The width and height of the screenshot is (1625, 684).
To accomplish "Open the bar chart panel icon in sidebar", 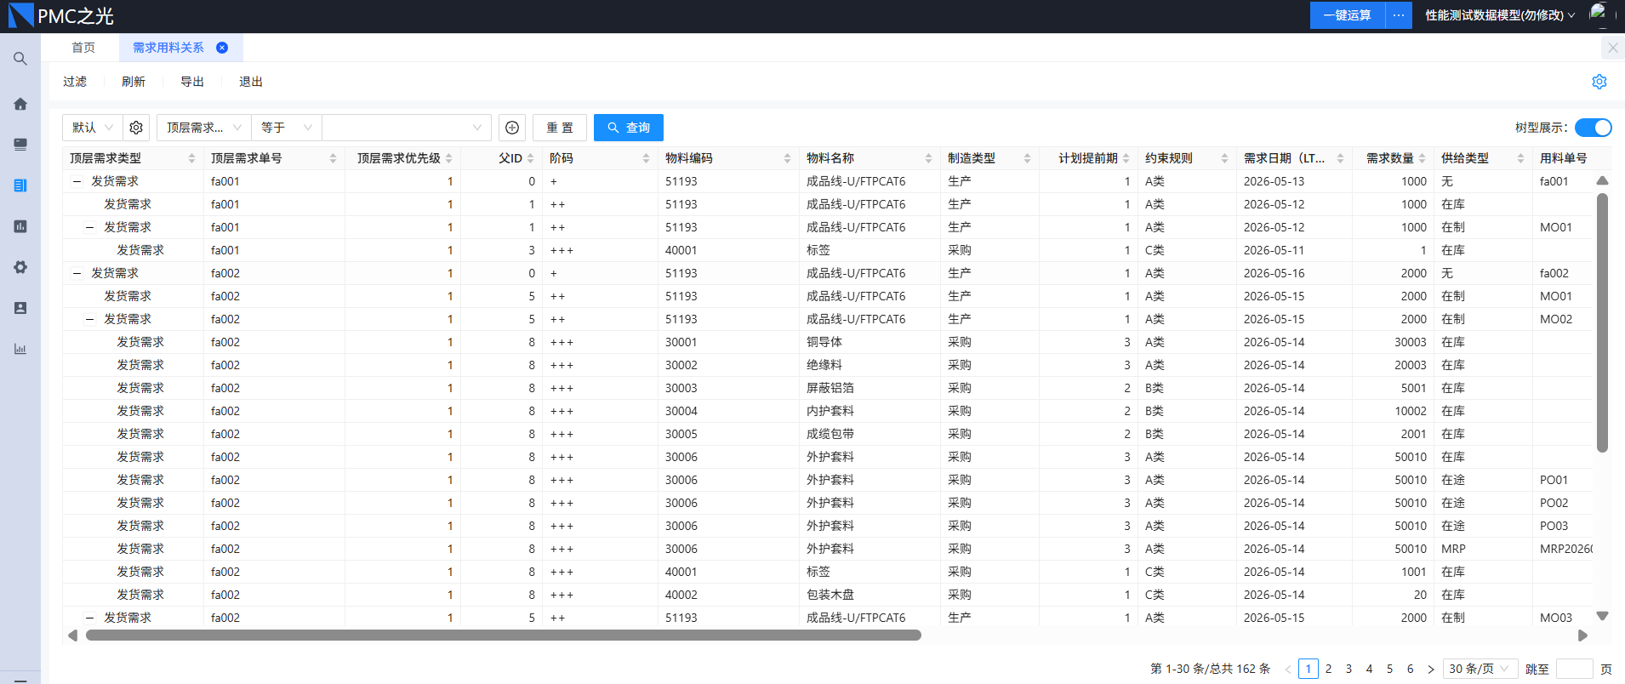I will click(x=20, y=226).
